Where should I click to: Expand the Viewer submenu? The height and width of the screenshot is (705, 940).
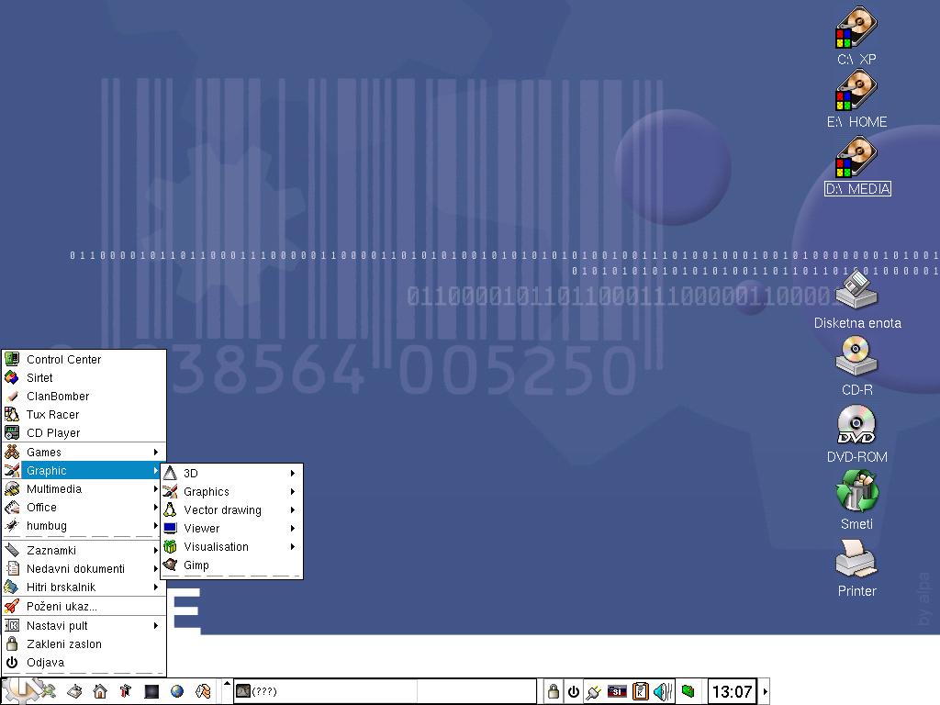[232, 528]
